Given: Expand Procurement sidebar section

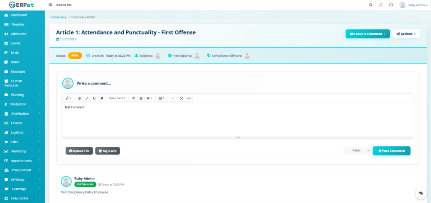Looking at the screenshot, I should coord(22,170).
